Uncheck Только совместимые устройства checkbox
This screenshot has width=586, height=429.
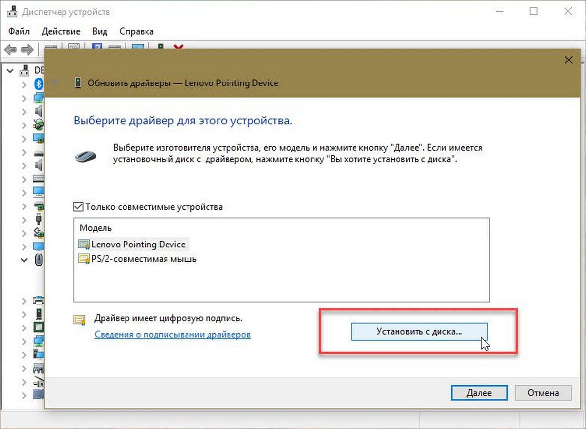pyautogui.click(x=78, y=207)
